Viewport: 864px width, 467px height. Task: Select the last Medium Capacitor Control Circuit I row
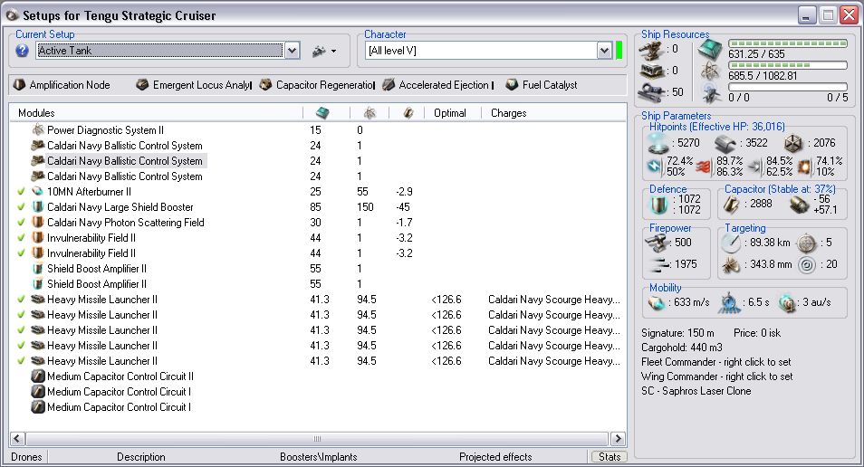click(112, 407)
